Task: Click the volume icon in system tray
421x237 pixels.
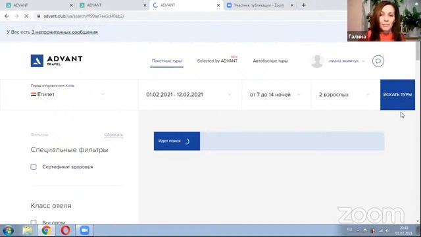Action: [x=387, y=230]
